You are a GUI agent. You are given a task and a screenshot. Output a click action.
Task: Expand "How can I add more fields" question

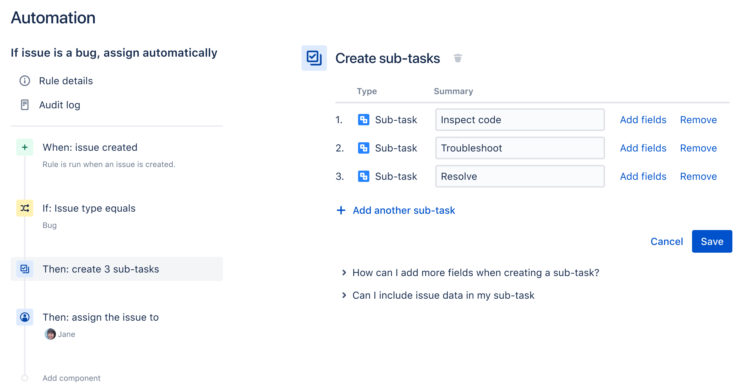[x=475, y=273]
